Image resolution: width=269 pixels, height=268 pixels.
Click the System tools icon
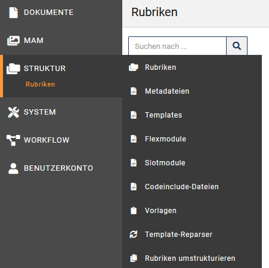click(13, 112)
